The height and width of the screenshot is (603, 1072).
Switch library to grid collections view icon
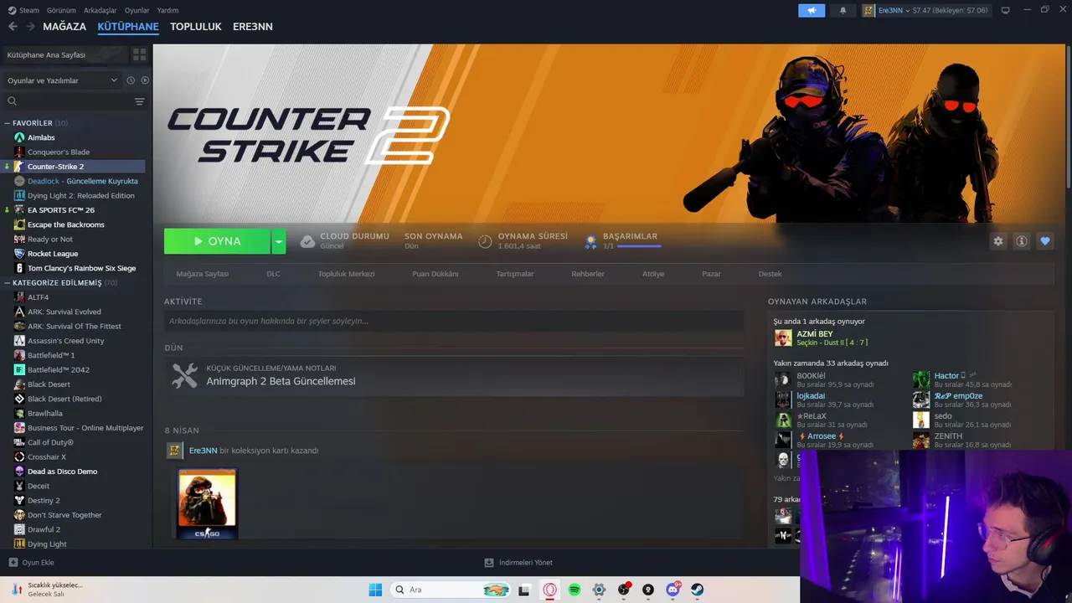(139, 54)
